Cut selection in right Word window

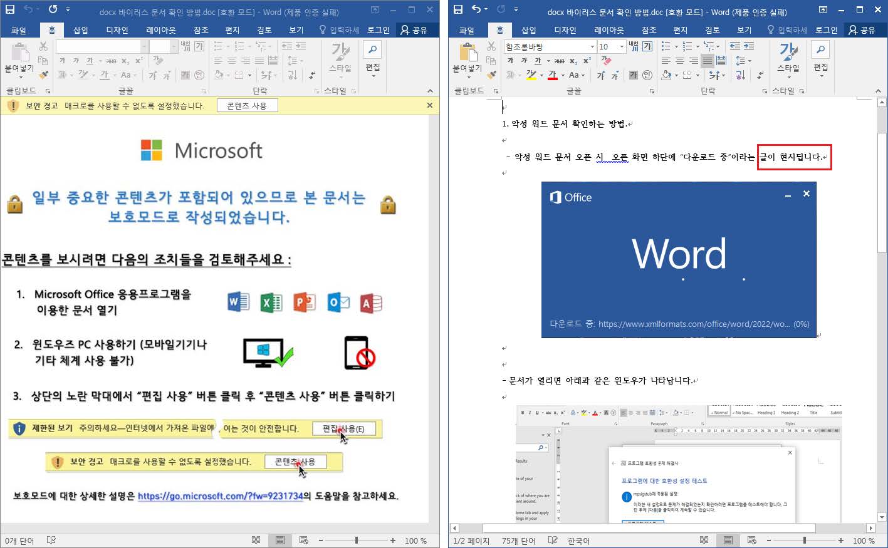coord(491,46)
